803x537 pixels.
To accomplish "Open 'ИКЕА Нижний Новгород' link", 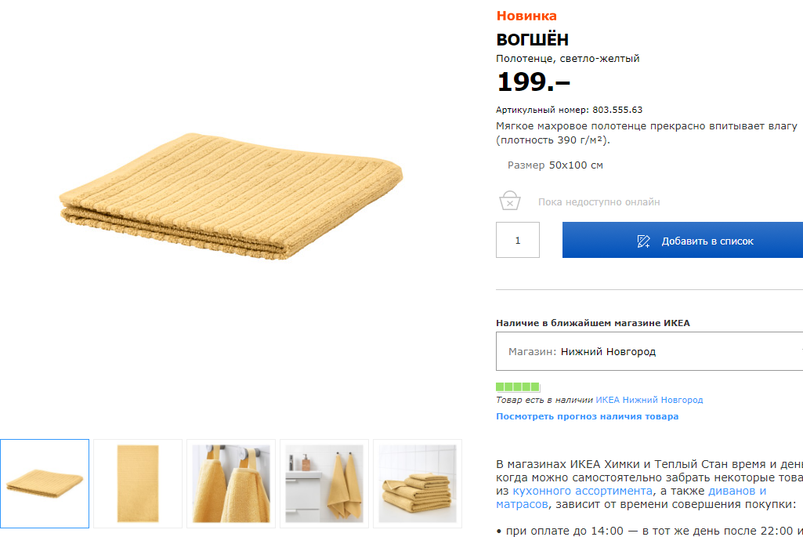I will (649, 400).
